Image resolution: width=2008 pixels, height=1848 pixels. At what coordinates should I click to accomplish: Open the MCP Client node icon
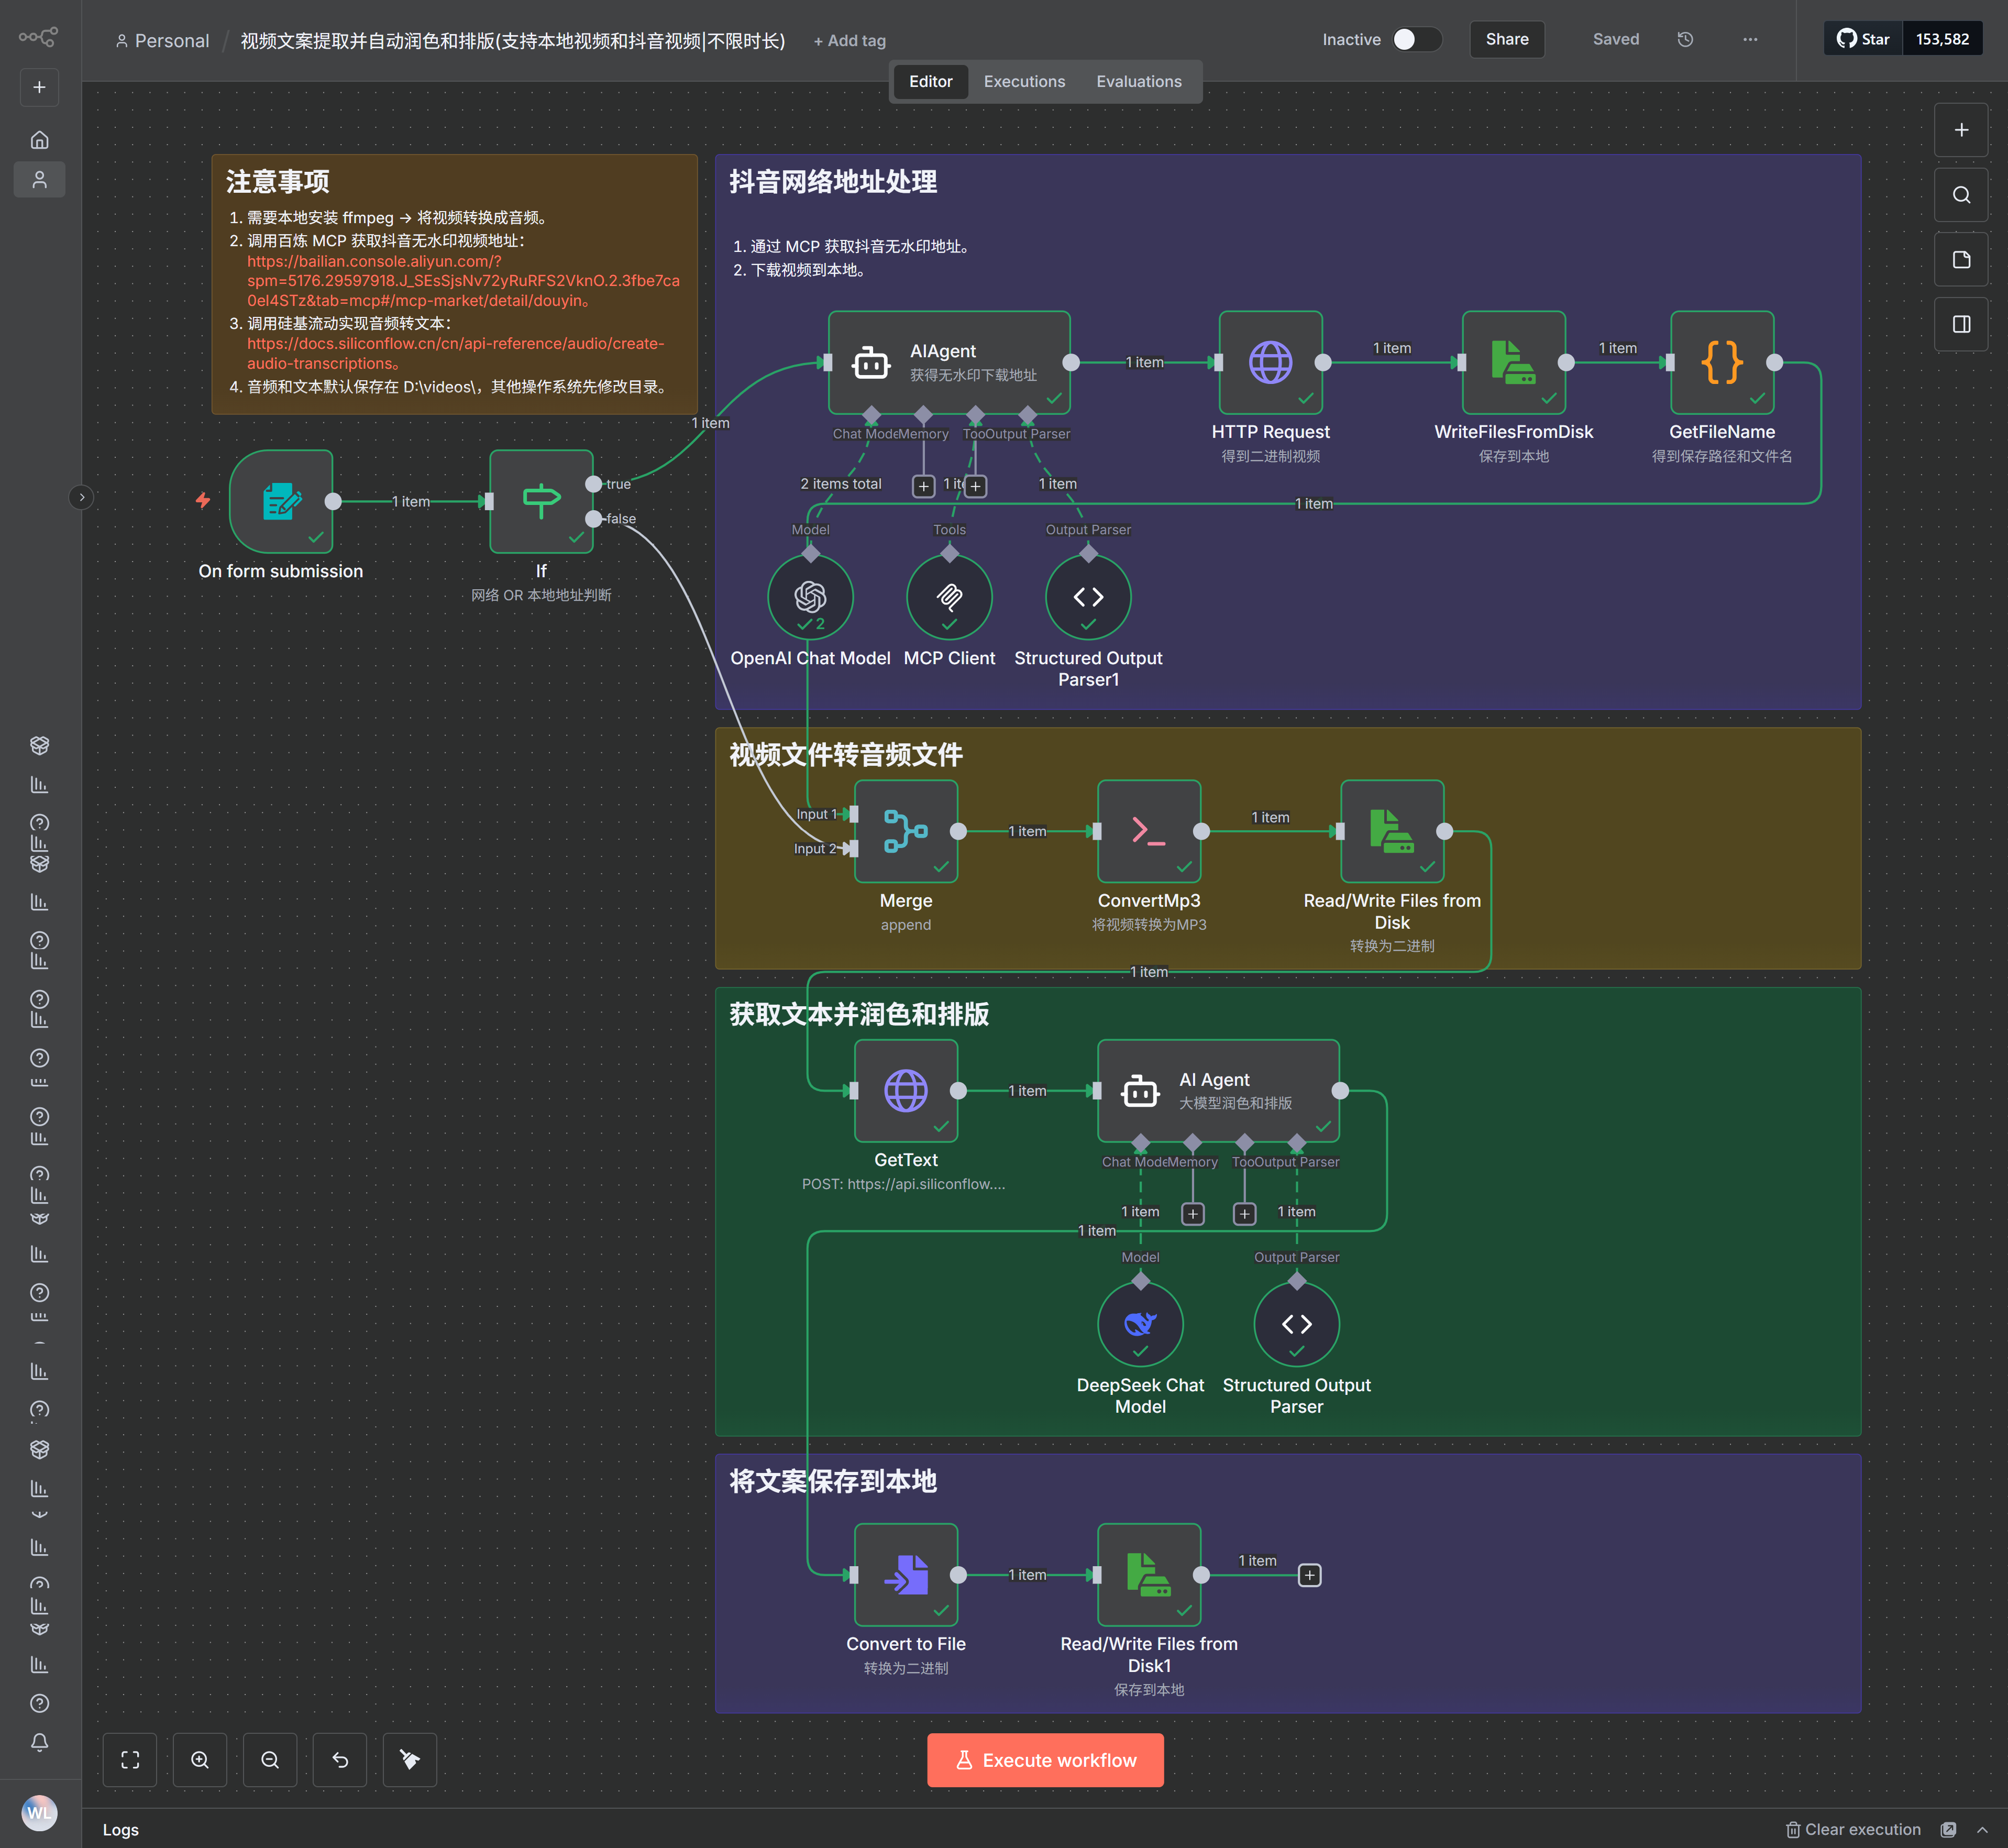point(949,598)
